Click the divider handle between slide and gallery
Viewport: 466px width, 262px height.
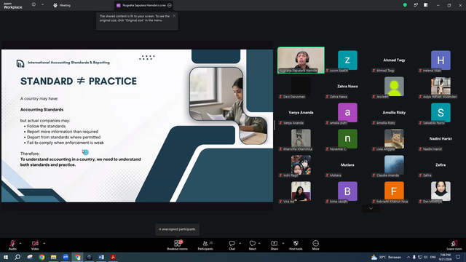tap(275, 125)
